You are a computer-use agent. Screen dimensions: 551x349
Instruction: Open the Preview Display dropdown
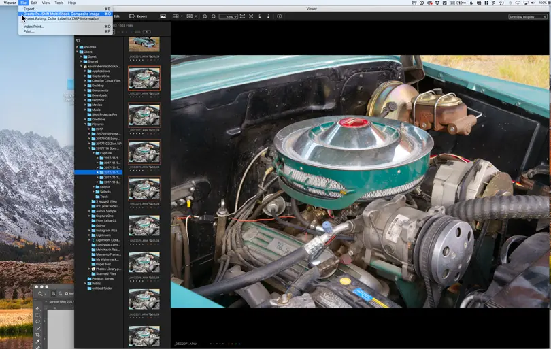527,17
